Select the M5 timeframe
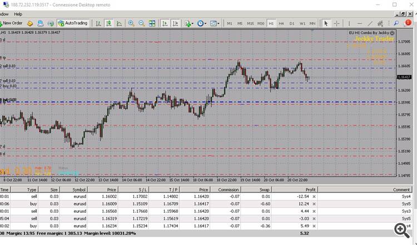 pos(240,24)
